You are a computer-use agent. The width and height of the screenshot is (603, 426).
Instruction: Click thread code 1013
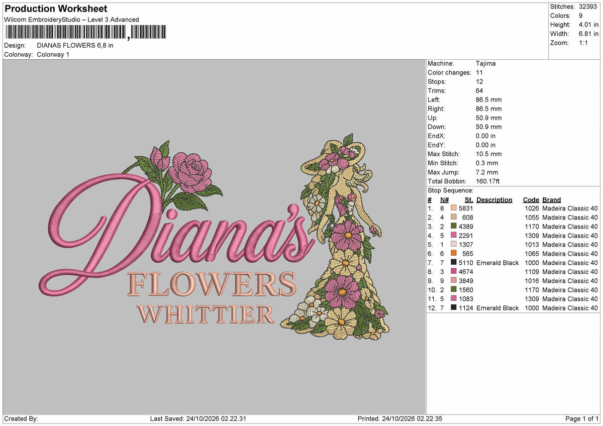[x=532, y=245]
